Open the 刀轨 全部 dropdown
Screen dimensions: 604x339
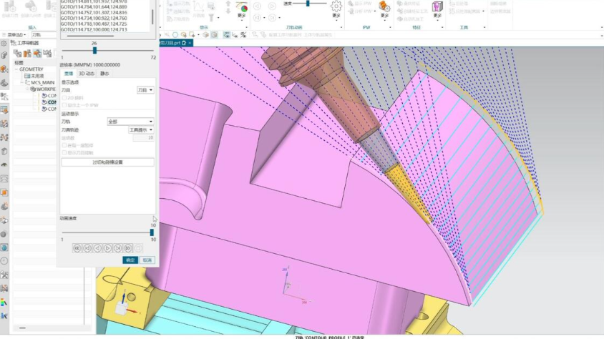(x=130, y=122)
